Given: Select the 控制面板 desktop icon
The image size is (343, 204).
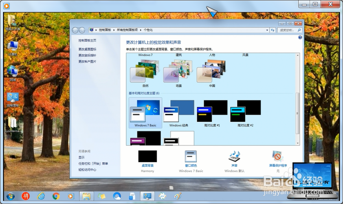Looking at the screenshot, I should coord(13,100).
